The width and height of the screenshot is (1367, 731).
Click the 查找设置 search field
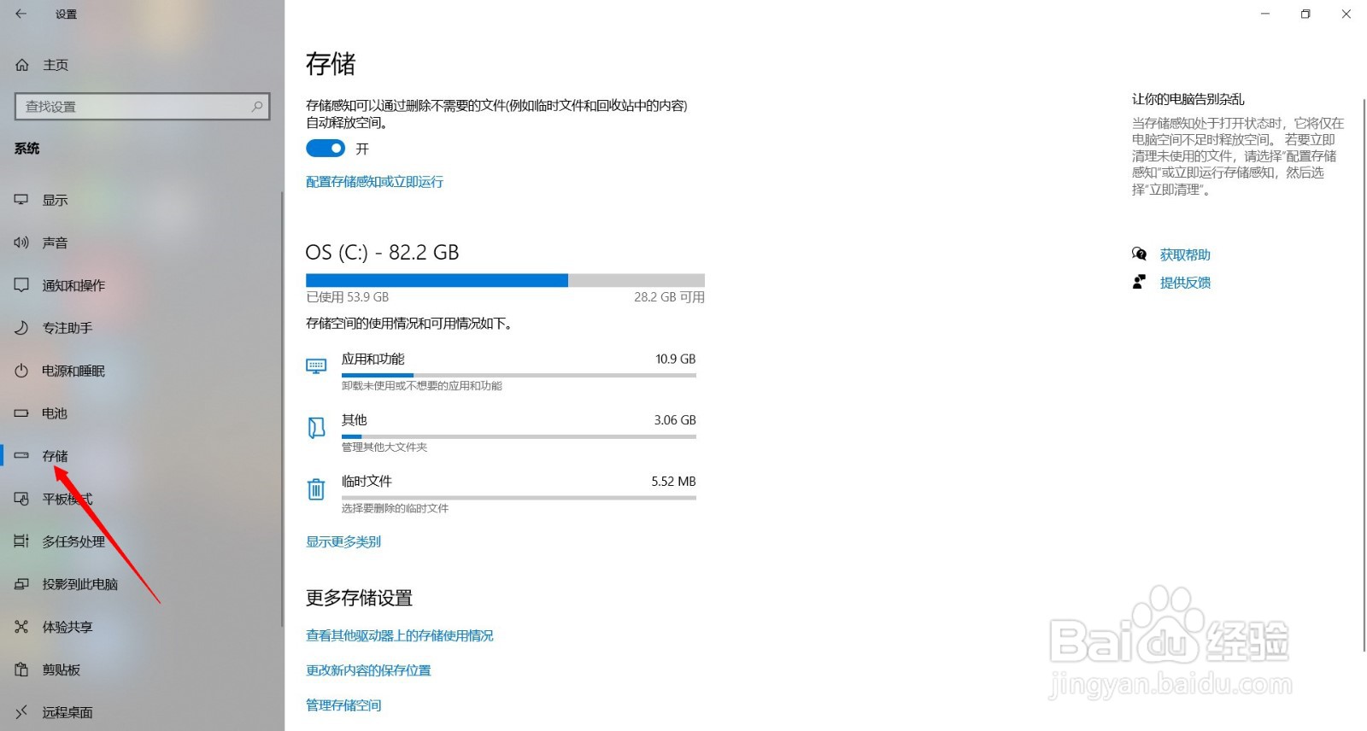pyautogui.click(x=142, y=106)
